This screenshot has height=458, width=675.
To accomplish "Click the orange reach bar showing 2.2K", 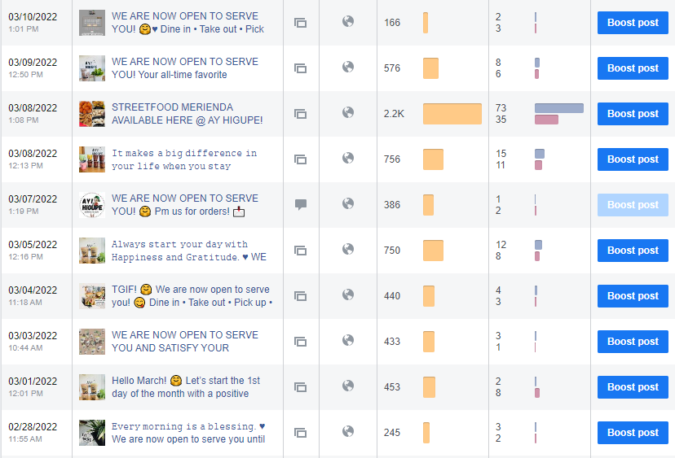I will 452,114.
